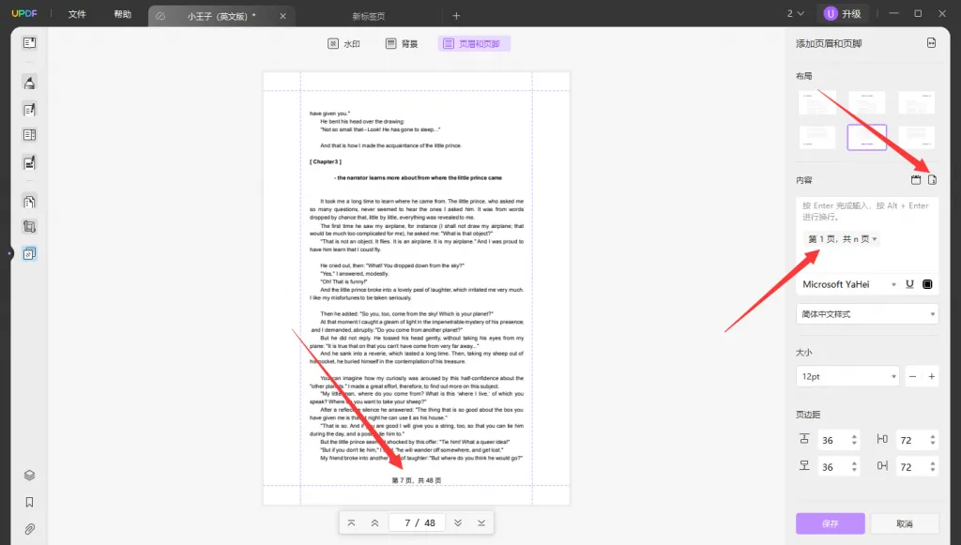Click the right margin field showing 72
Viewport: 961px width, 545px height.
coord(910,466)
